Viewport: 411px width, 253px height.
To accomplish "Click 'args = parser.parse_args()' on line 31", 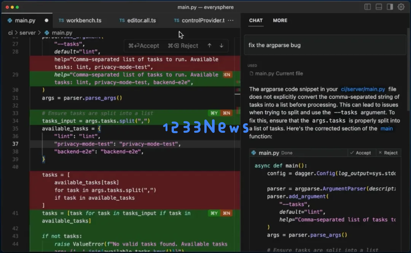I will [x=82, y=98].
